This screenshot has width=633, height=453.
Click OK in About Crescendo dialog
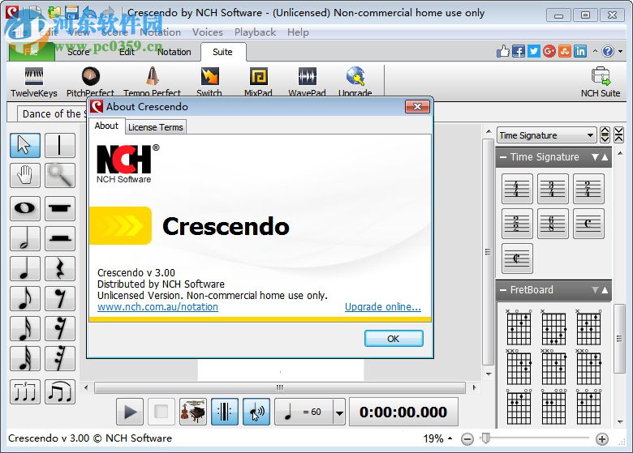point(394,339)
